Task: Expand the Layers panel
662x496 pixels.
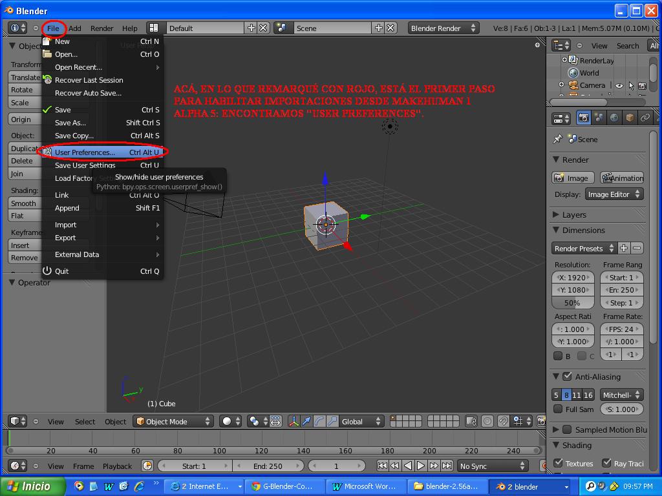Action: coord(555,214)
